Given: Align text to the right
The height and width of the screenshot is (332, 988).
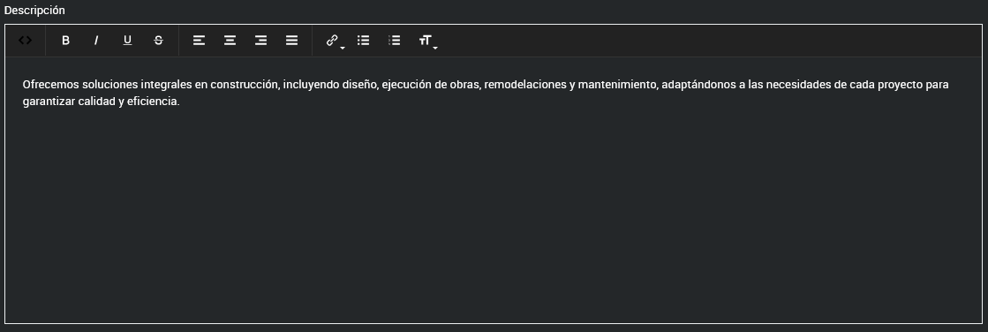Looking at the screenshot, I should 260,41.
